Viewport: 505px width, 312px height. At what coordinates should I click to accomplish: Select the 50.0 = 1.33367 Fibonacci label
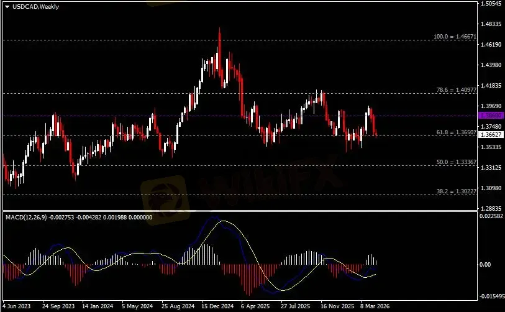coord(456,162)
